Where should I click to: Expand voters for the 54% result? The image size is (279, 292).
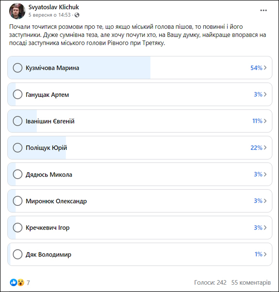tap(259, 68)
